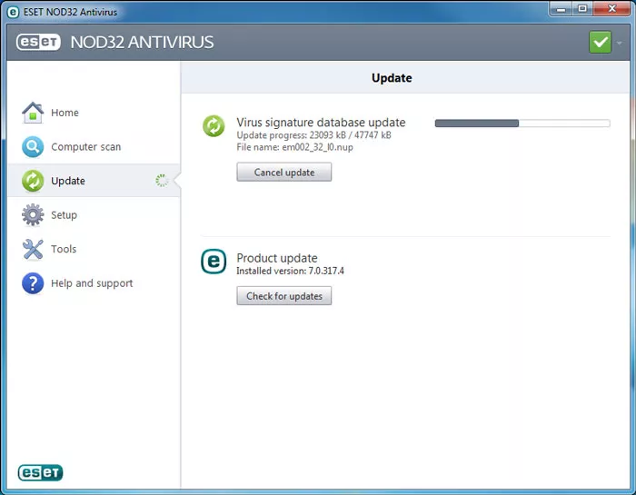The width and height of the screenshot is (636, 495).
Task: Click the green protection status checkmark icon
Action: point(600,42)
